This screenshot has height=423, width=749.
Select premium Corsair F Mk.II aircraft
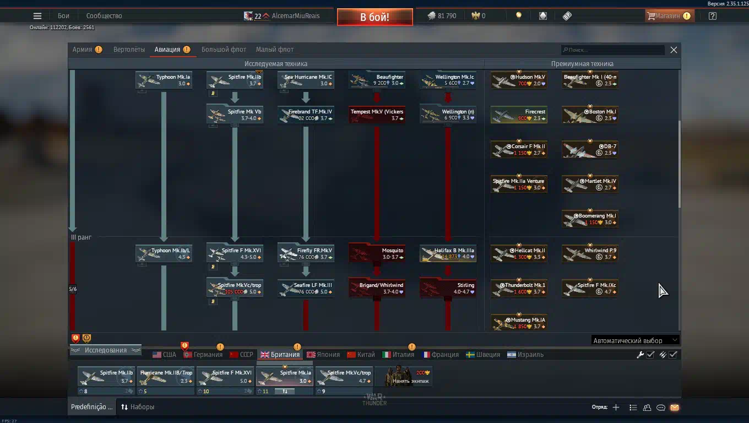519,149
